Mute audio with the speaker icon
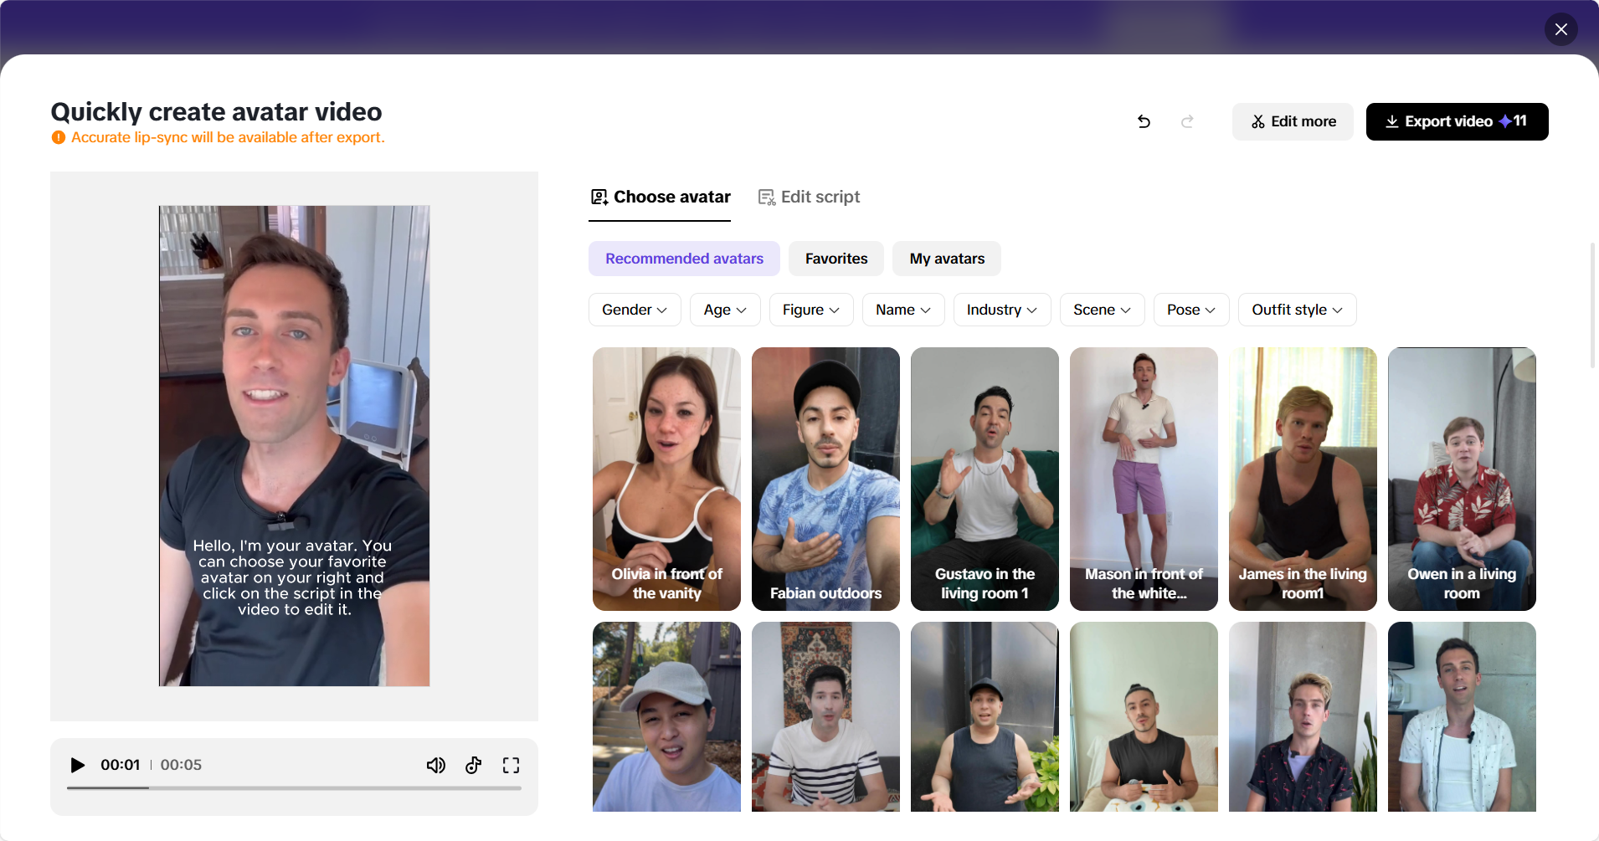 point(435,764)
